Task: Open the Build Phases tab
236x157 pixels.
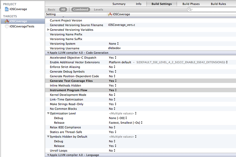Action: pos(191,4)
